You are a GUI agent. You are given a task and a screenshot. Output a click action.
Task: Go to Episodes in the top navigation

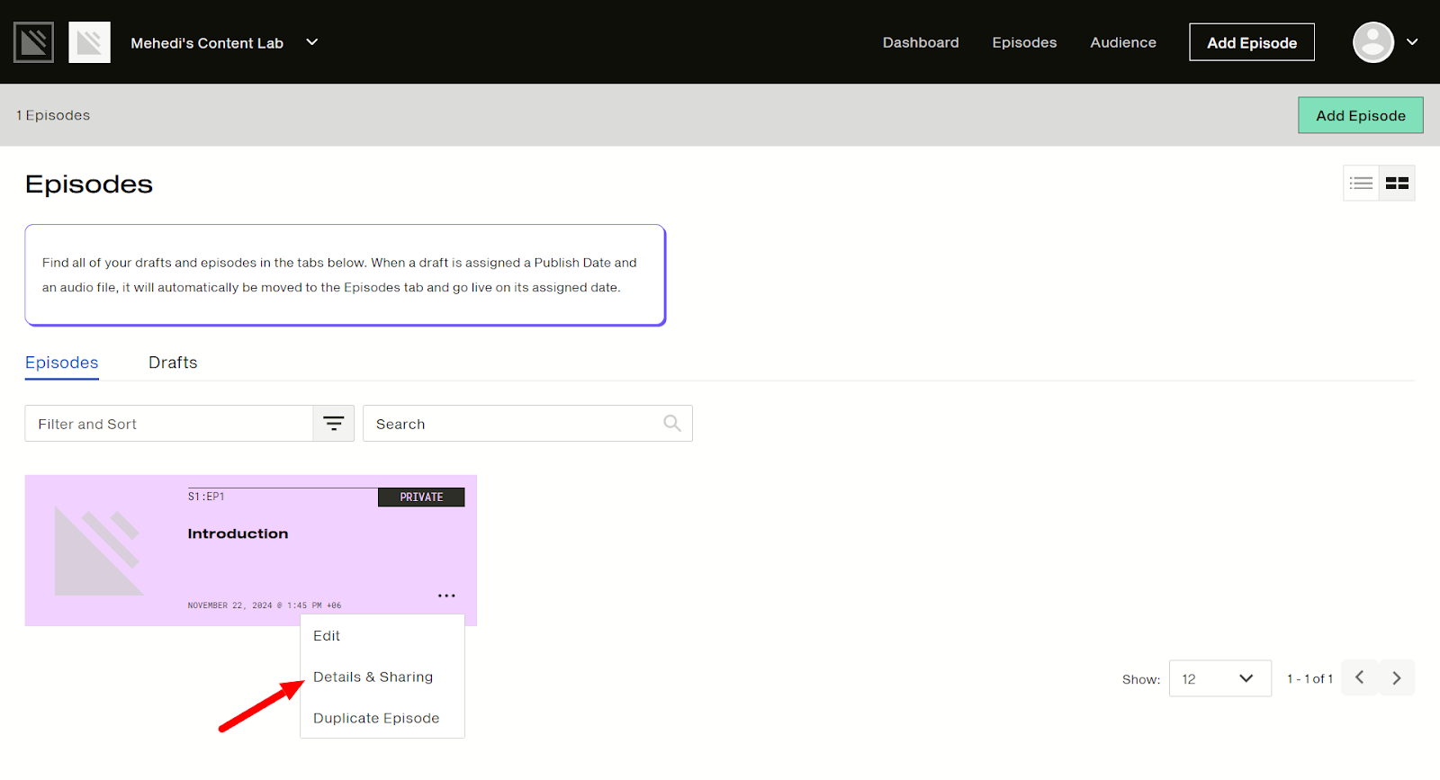(1024, 42)
